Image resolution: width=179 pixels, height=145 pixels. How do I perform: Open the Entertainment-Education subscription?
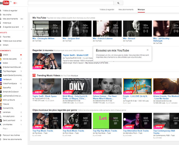tap(12, 67)
